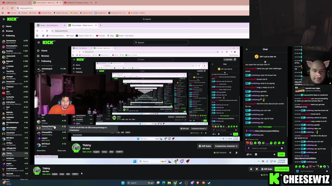Open a new tab in the outer browser
The width and height of the screenshot is (332, 186).
96,3
